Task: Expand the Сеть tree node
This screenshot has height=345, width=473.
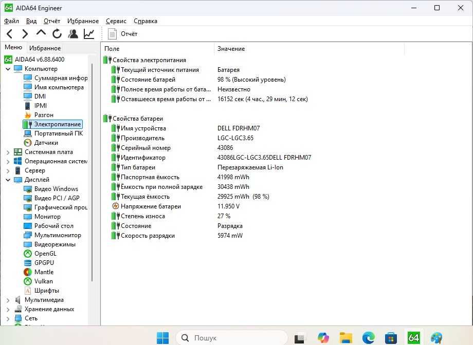Action: click(8, 318)
